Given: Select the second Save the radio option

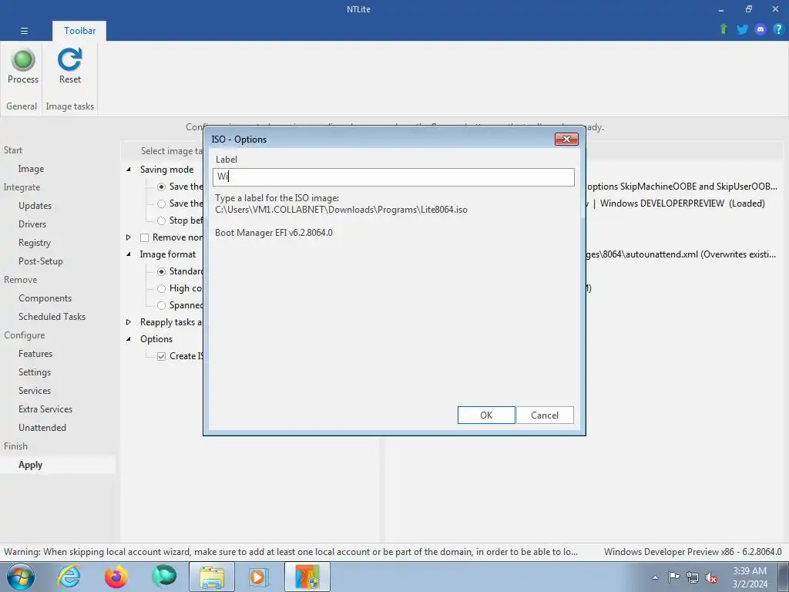Looking at the screenshot, I should pyautogui.click(x=161, y=203).
